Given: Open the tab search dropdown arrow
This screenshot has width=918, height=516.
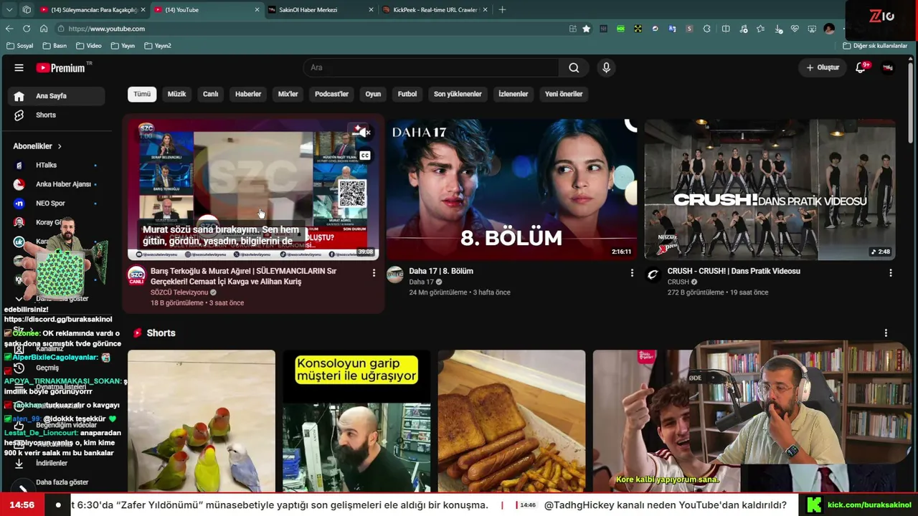Looking at the screenshot, I should click(x=9, y=10).
